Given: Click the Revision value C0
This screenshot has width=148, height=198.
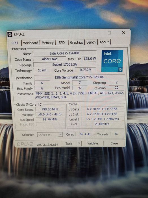Looking at the screenshot, I should (117, 88).
